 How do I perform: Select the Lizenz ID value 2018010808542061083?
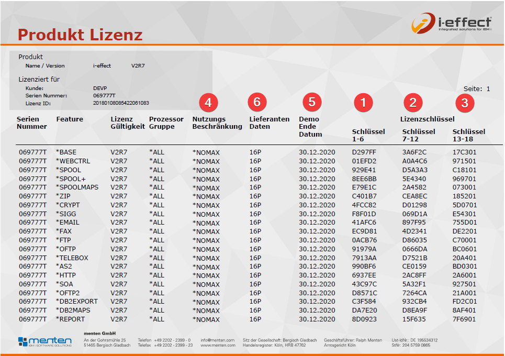coord(121,103)
